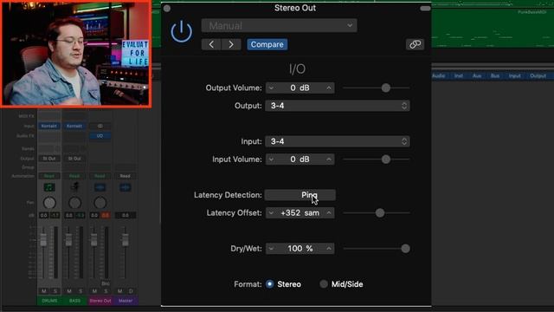Mute the Master channel
This screenshot has height=312, width=554.
click(x=120, y=291)
